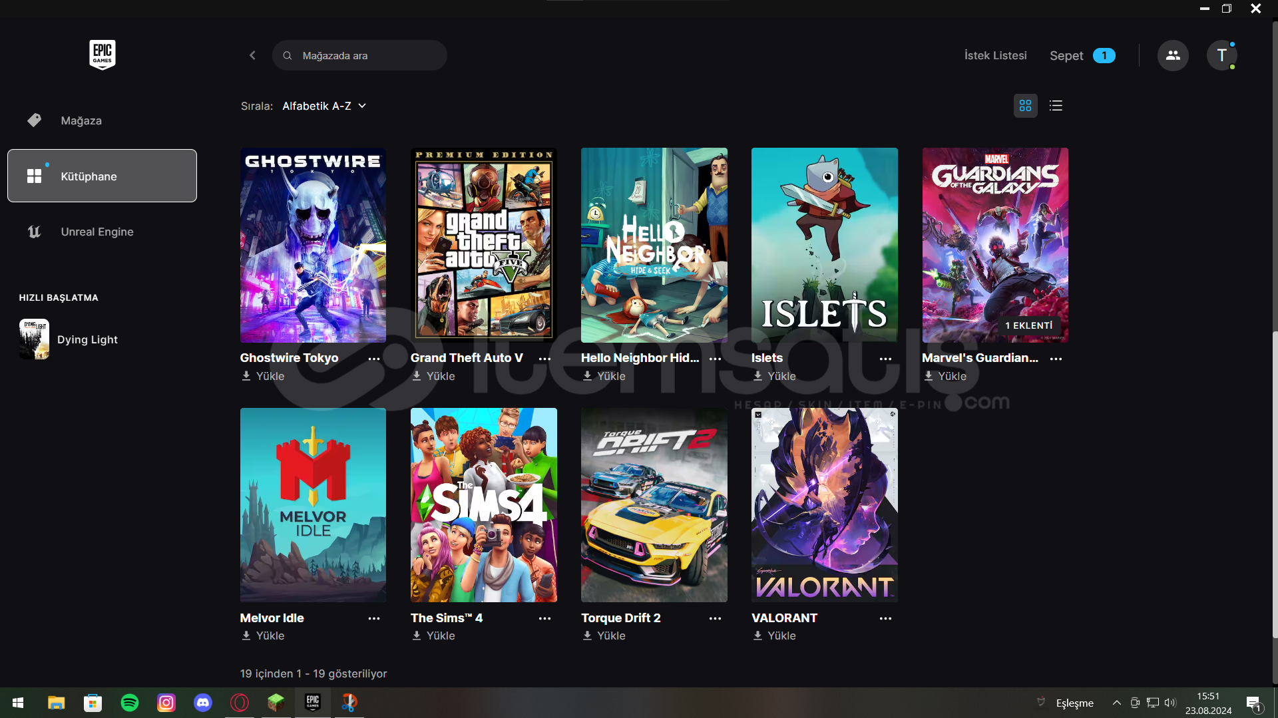Click the Melvor Idle title text
The image size is (1278, 718).
point(272,618)
